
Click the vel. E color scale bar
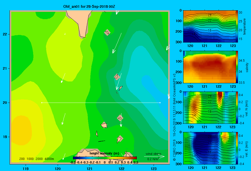237,148
